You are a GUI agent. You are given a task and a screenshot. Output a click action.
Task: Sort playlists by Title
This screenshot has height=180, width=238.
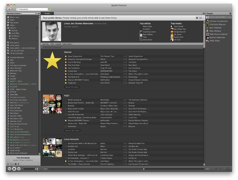[x=52, y=44]
